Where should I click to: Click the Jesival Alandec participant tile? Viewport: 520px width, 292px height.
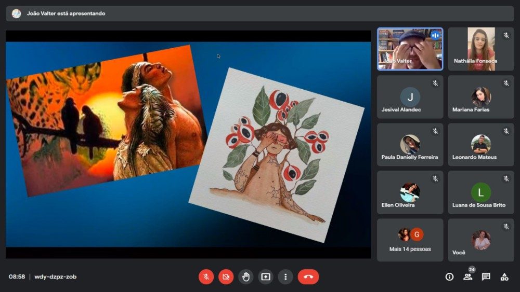410,97
